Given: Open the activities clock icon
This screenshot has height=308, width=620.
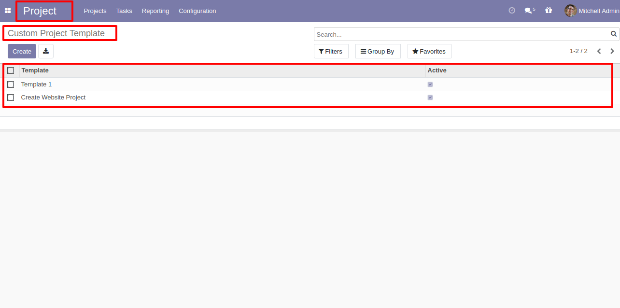Looking at the screenshot, I should coord(512,11).
